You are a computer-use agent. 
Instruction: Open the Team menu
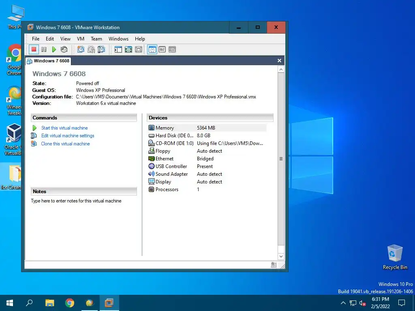click(x=96, y=39)
